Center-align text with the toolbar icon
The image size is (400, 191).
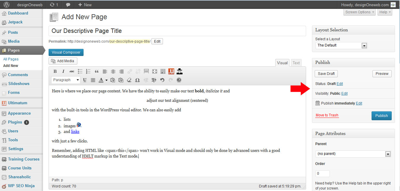pos(113,71)
